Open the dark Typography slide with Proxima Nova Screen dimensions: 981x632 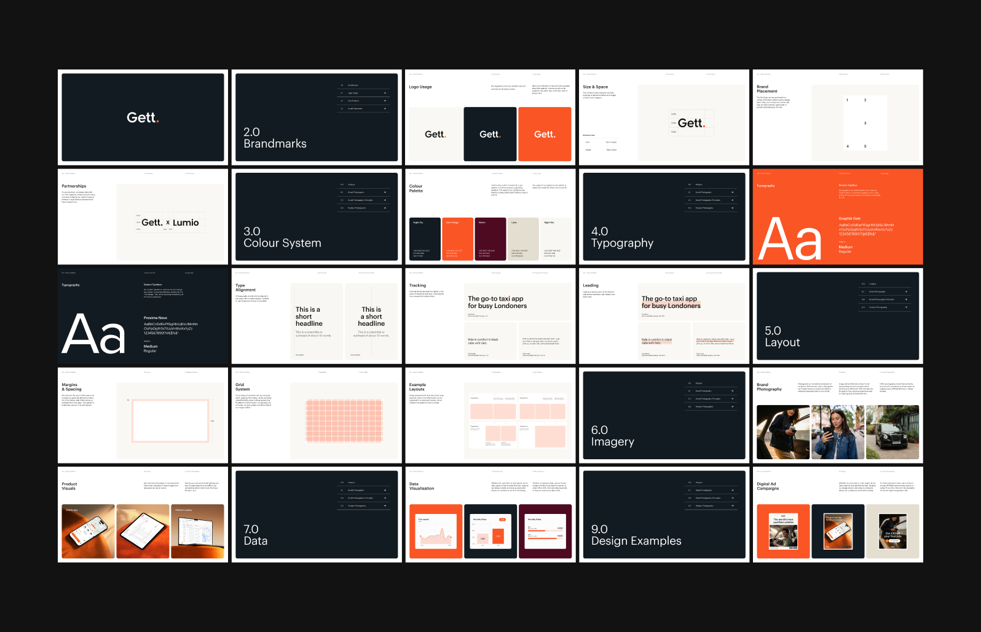coord(143,316)
